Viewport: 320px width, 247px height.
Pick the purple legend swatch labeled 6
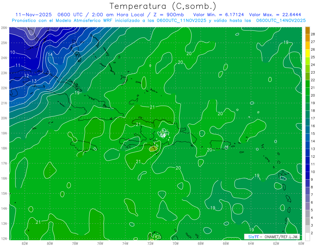[x=307, y=199]
